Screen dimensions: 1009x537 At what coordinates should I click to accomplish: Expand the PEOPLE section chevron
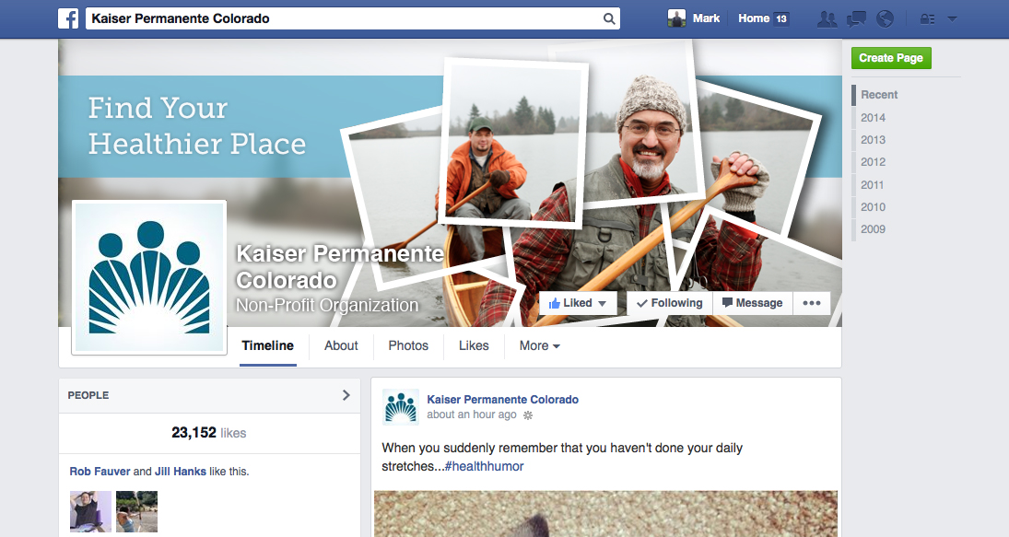point(346,395)
